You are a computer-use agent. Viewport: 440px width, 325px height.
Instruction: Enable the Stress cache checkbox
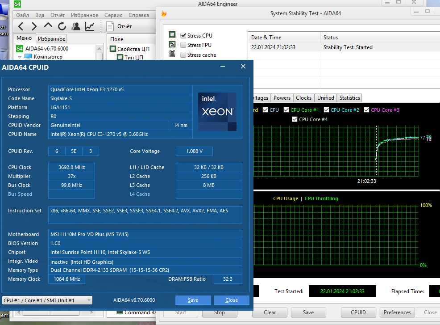point(183,55)
